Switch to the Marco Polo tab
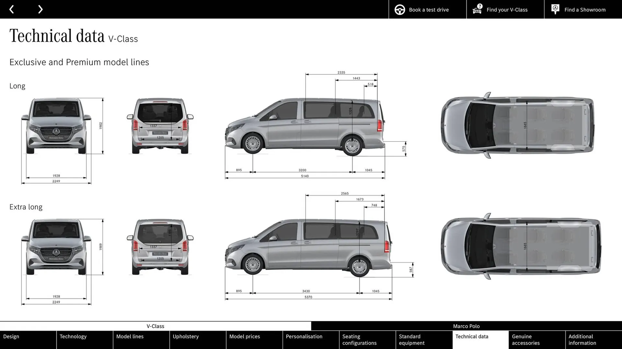The width and height of the screenshot is (622, 349). (x=466, y=326)
